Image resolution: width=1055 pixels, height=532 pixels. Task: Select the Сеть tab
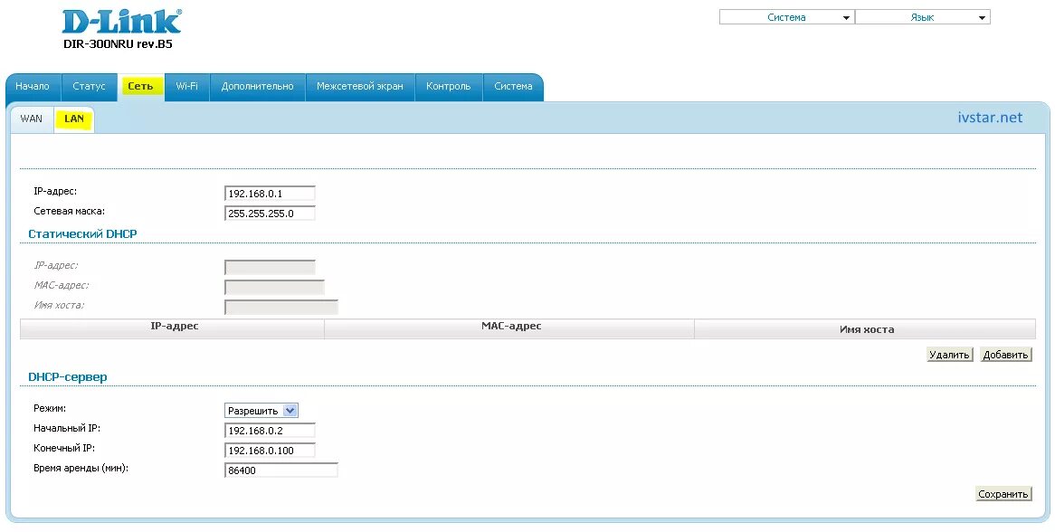(140, 86)
